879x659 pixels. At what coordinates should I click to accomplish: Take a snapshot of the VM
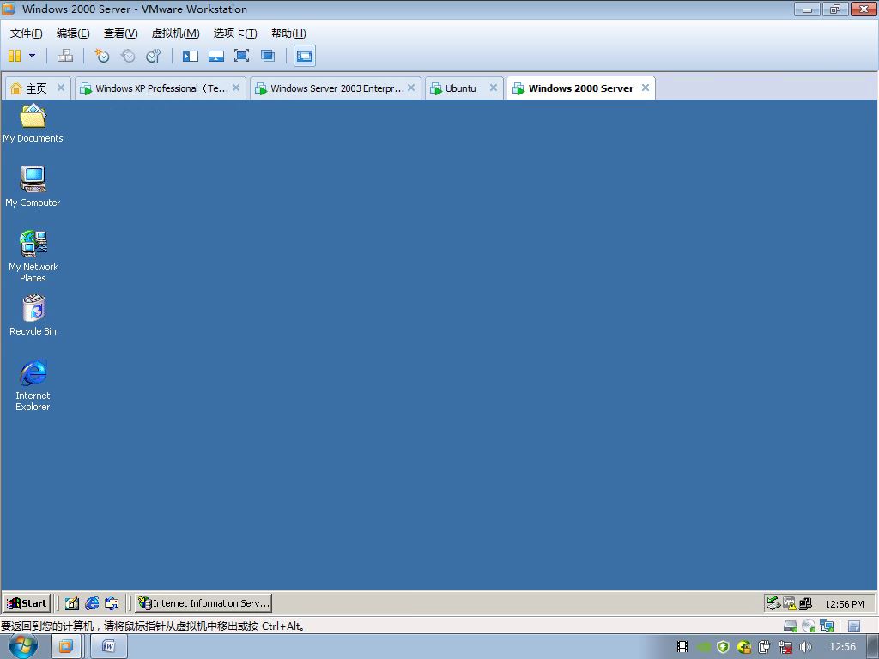[102, 56]
